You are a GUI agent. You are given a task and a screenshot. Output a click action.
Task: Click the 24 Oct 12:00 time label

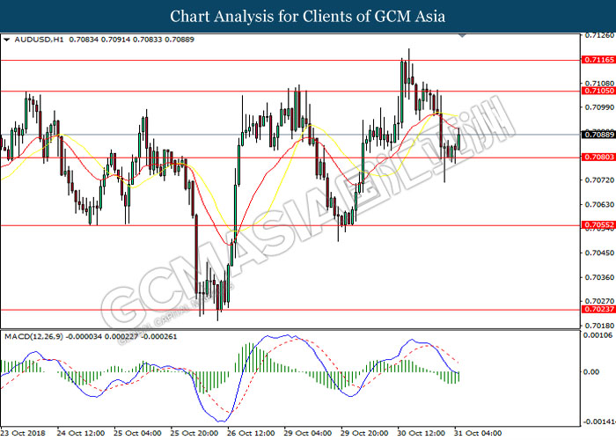81,433
